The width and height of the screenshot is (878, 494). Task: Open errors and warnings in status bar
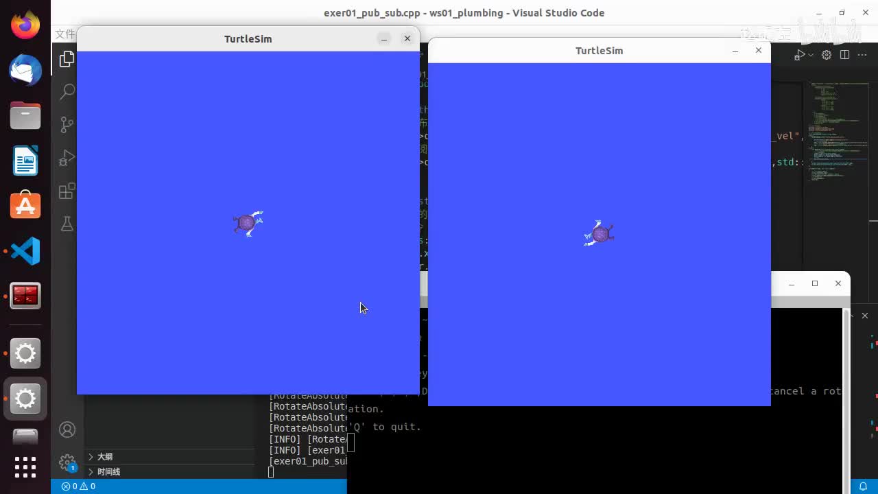(78, 486)
